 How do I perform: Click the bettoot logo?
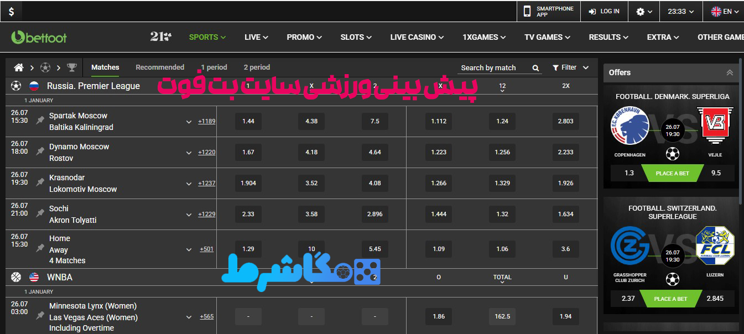pos(39,37)
